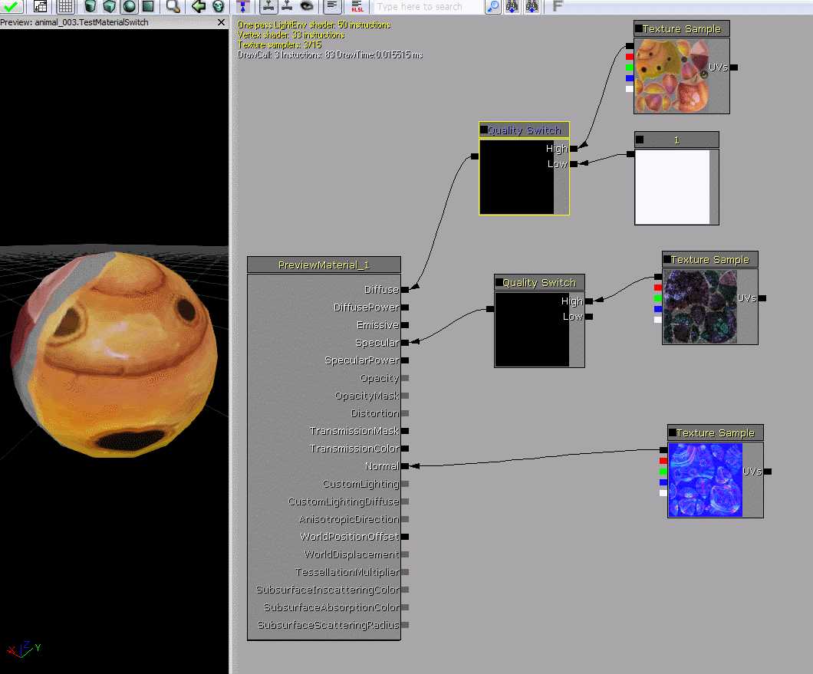Click the top Texture Sample UVs input pin

[734, 67]
